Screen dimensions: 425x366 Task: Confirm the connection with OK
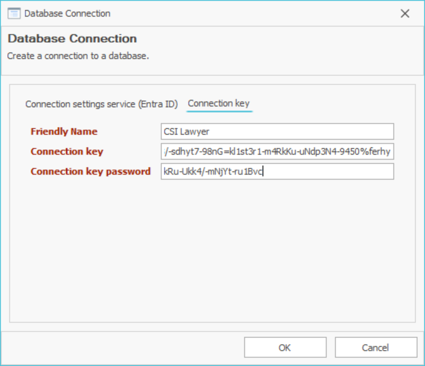[x=284, y=348]
